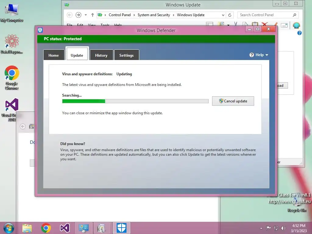Click the Copy toolbar icon in Windows Update
The image size is (312, 234).
coord(245,24)
